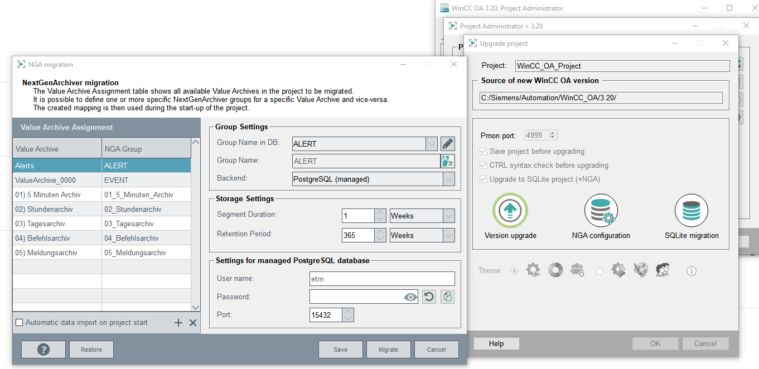Click the NGA Group column header
759x369 pixels.
click(146, 148)
